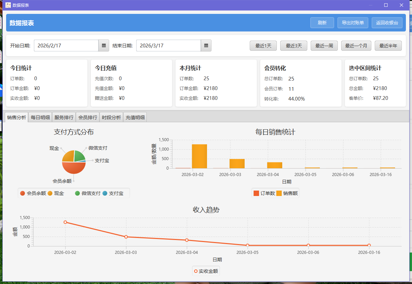Maximize the 数据报表 window
The width and height of the screenshot is (412, 284).
(x=386, y=5)
